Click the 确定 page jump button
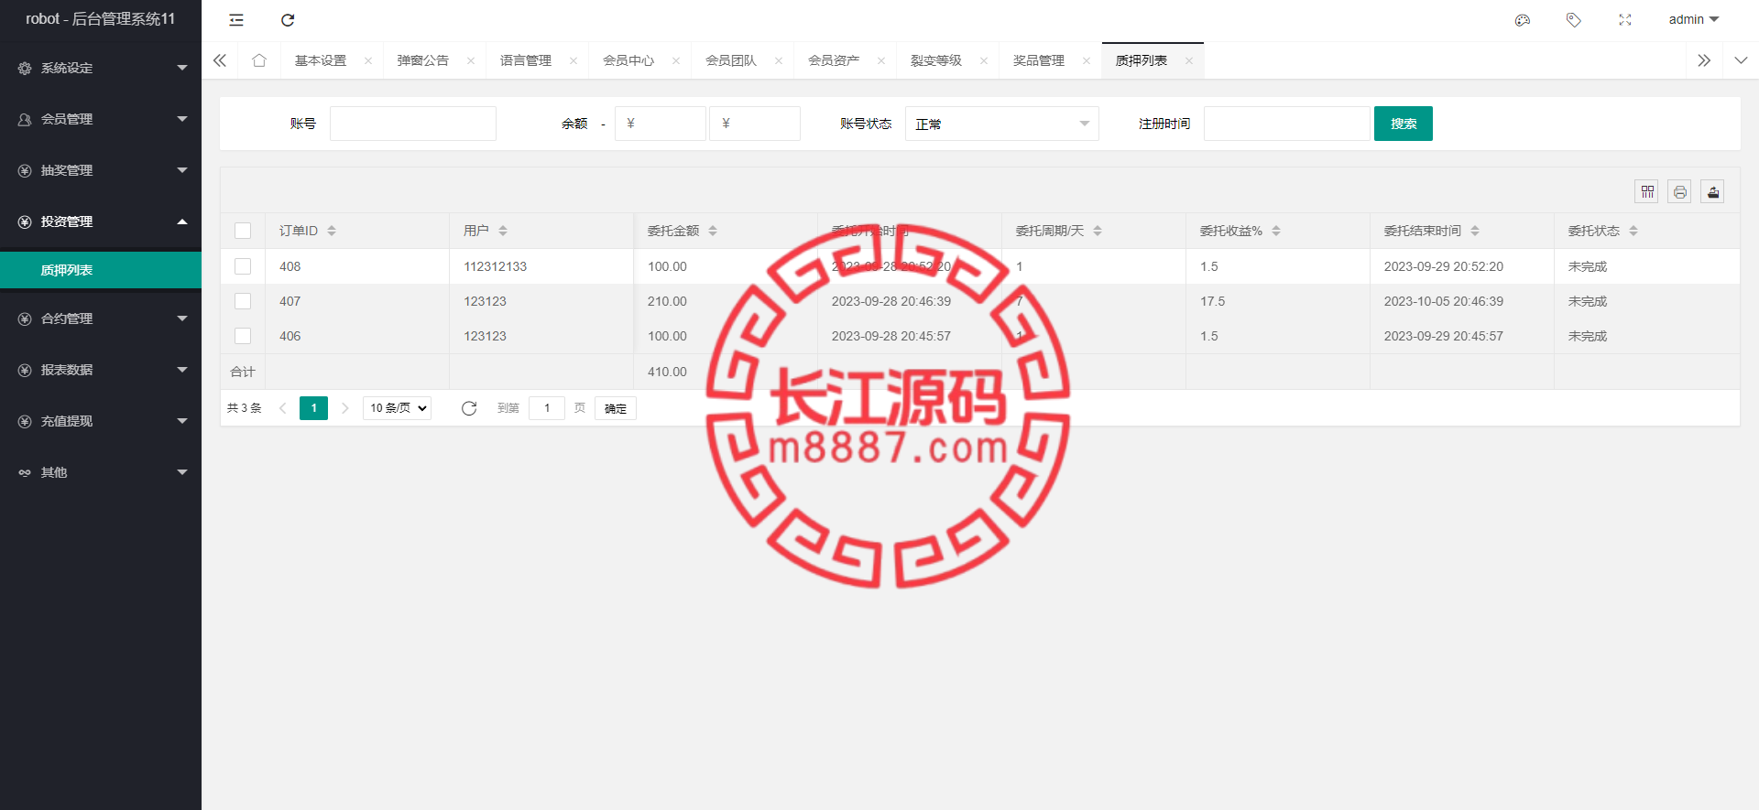Image resolution: width=1759 pixels, height=810 pixels. tap(616, 408)
